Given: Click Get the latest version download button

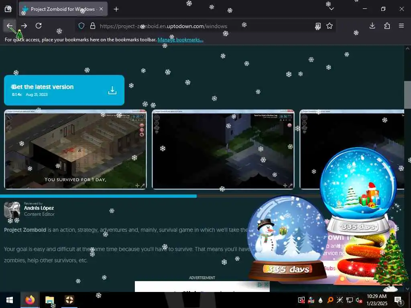Looking at the screenshot, I should [64, 90].
